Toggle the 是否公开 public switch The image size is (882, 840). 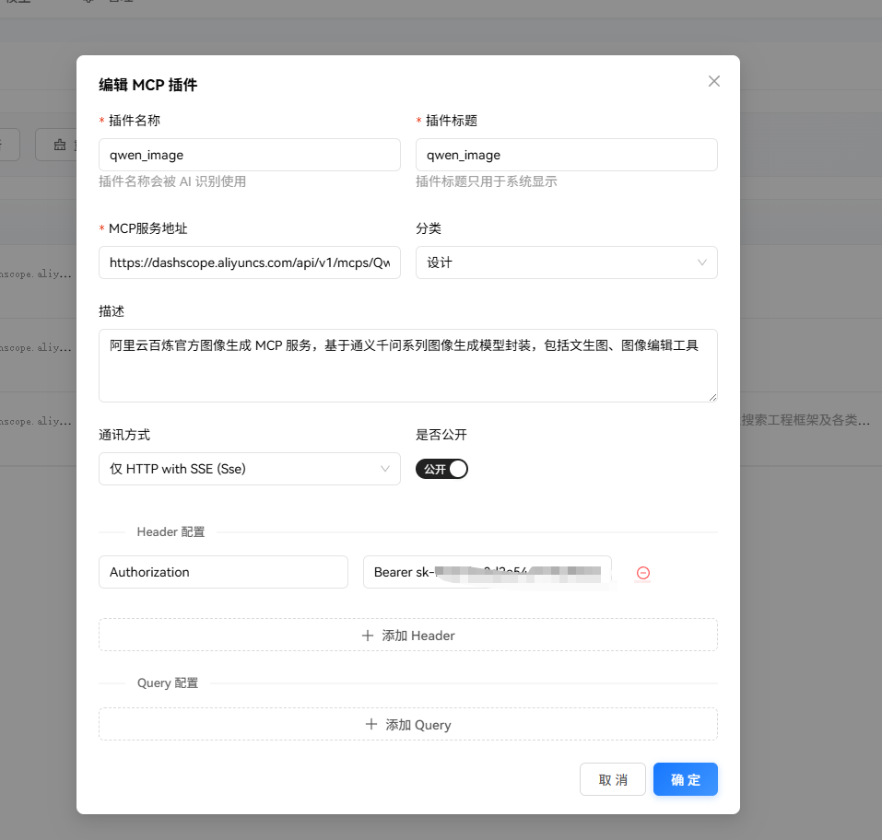pos(442,469)
